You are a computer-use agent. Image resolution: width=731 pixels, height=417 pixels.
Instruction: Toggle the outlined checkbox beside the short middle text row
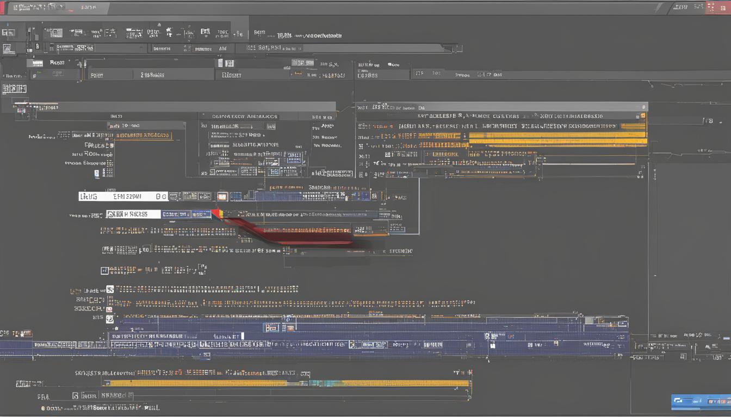pyautogui.click(x=104, y=270)
